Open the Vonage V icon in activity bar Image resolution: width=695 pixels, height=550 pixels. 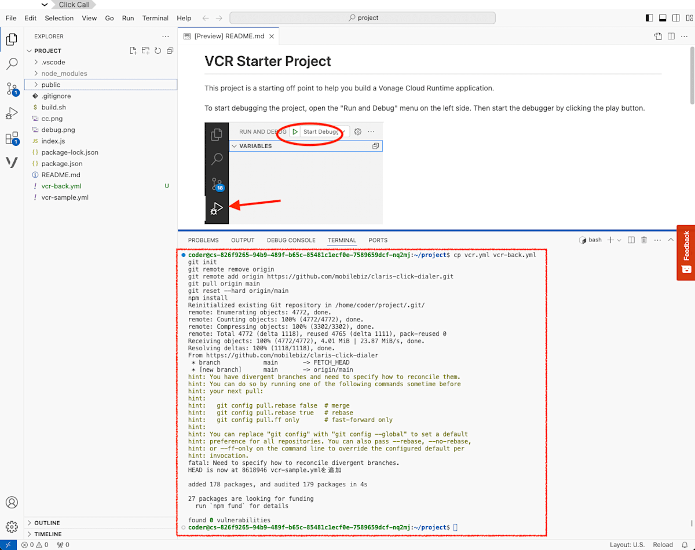pyautogui.click(x=12, y=163)
